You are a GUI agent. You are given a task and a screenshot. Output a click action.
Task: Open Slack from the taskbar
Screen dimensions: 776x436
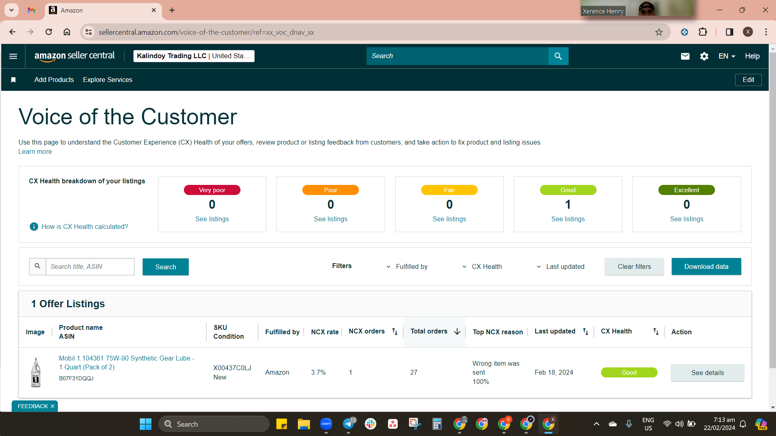pos(370,424)
